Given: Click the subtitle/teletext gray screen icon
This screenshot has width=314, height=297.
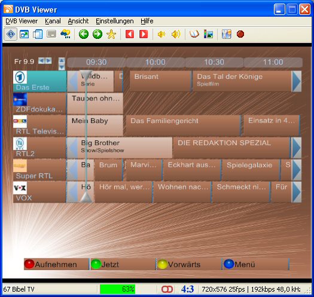Looking at the screenshot, I should tap(51, 34).
